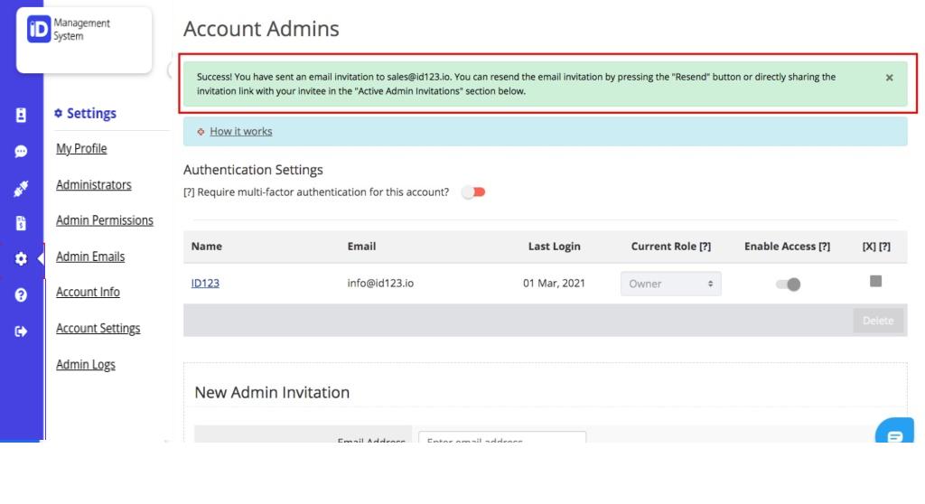Viewport: 925px width, 504px height.
Task: Open the Owner role dropdown
Action: [671, 284]
